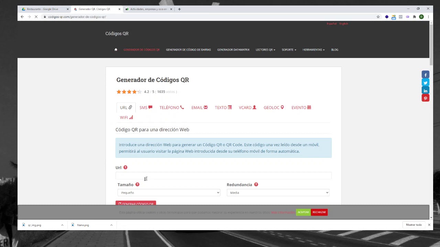Screen dimensions: 440x247
Task: Click the blue layered extension icon
Action: click(387, 17)
